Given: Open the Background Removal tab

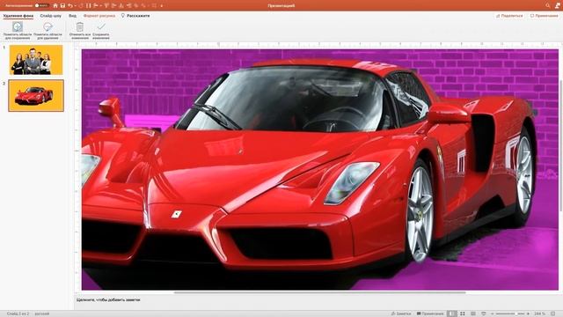Looking at the screenshot, I should [x=18, y=16].
